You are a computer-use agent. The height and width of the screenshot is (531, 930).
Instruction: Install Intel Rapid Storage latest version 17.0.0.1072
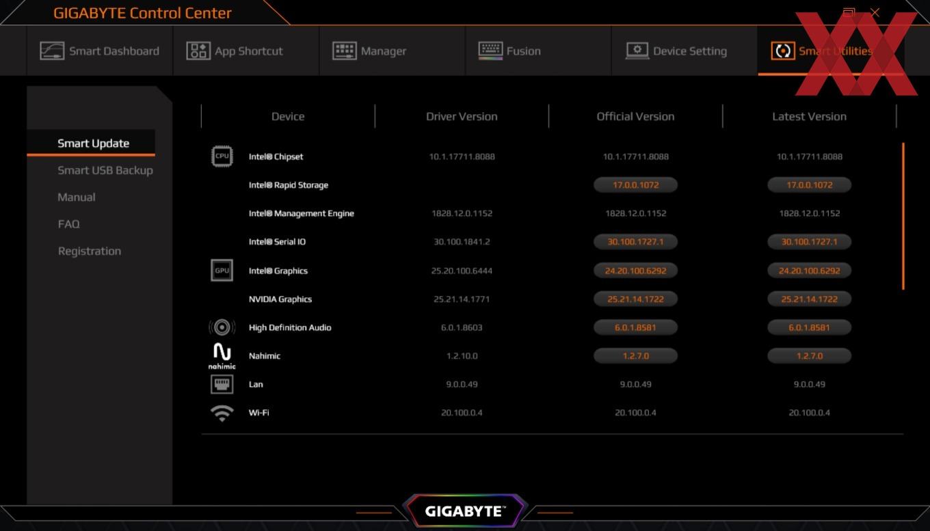click(809, 185)
